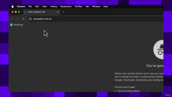Open the Edit menu

pos(37,6)
